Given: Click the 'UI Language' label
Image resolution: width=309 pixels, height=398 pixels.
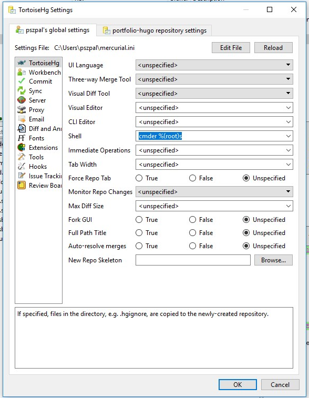Looking at the screenshot, I should click(86, 65).
